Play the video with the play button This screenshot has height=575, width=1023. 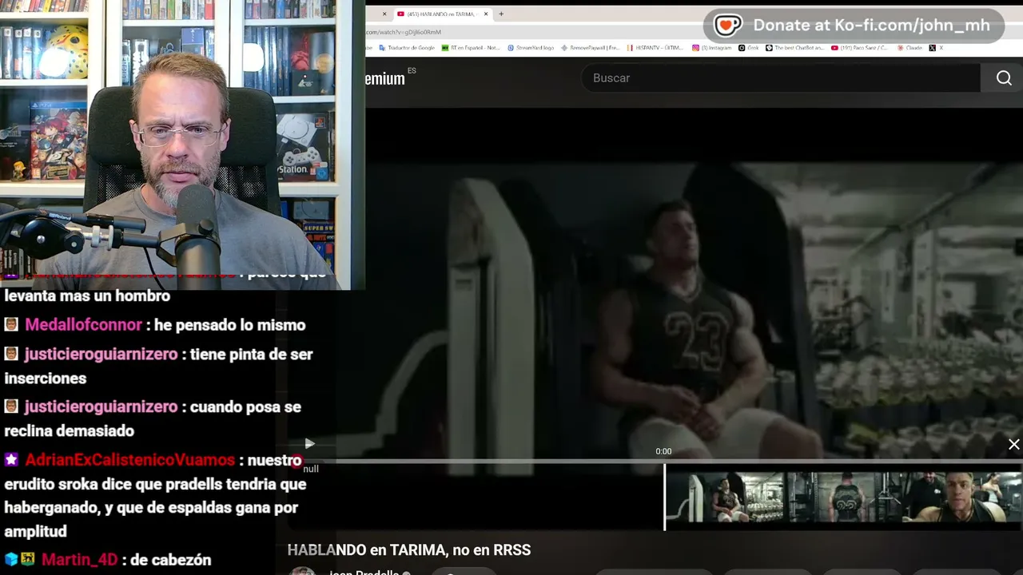[309, 443]
